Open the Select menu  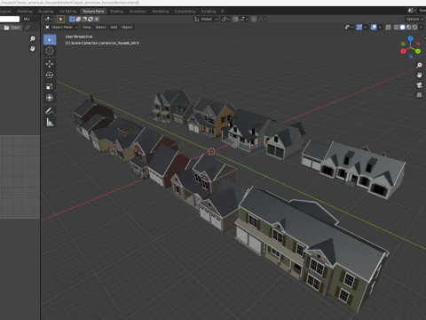click(x=100, y=28)
